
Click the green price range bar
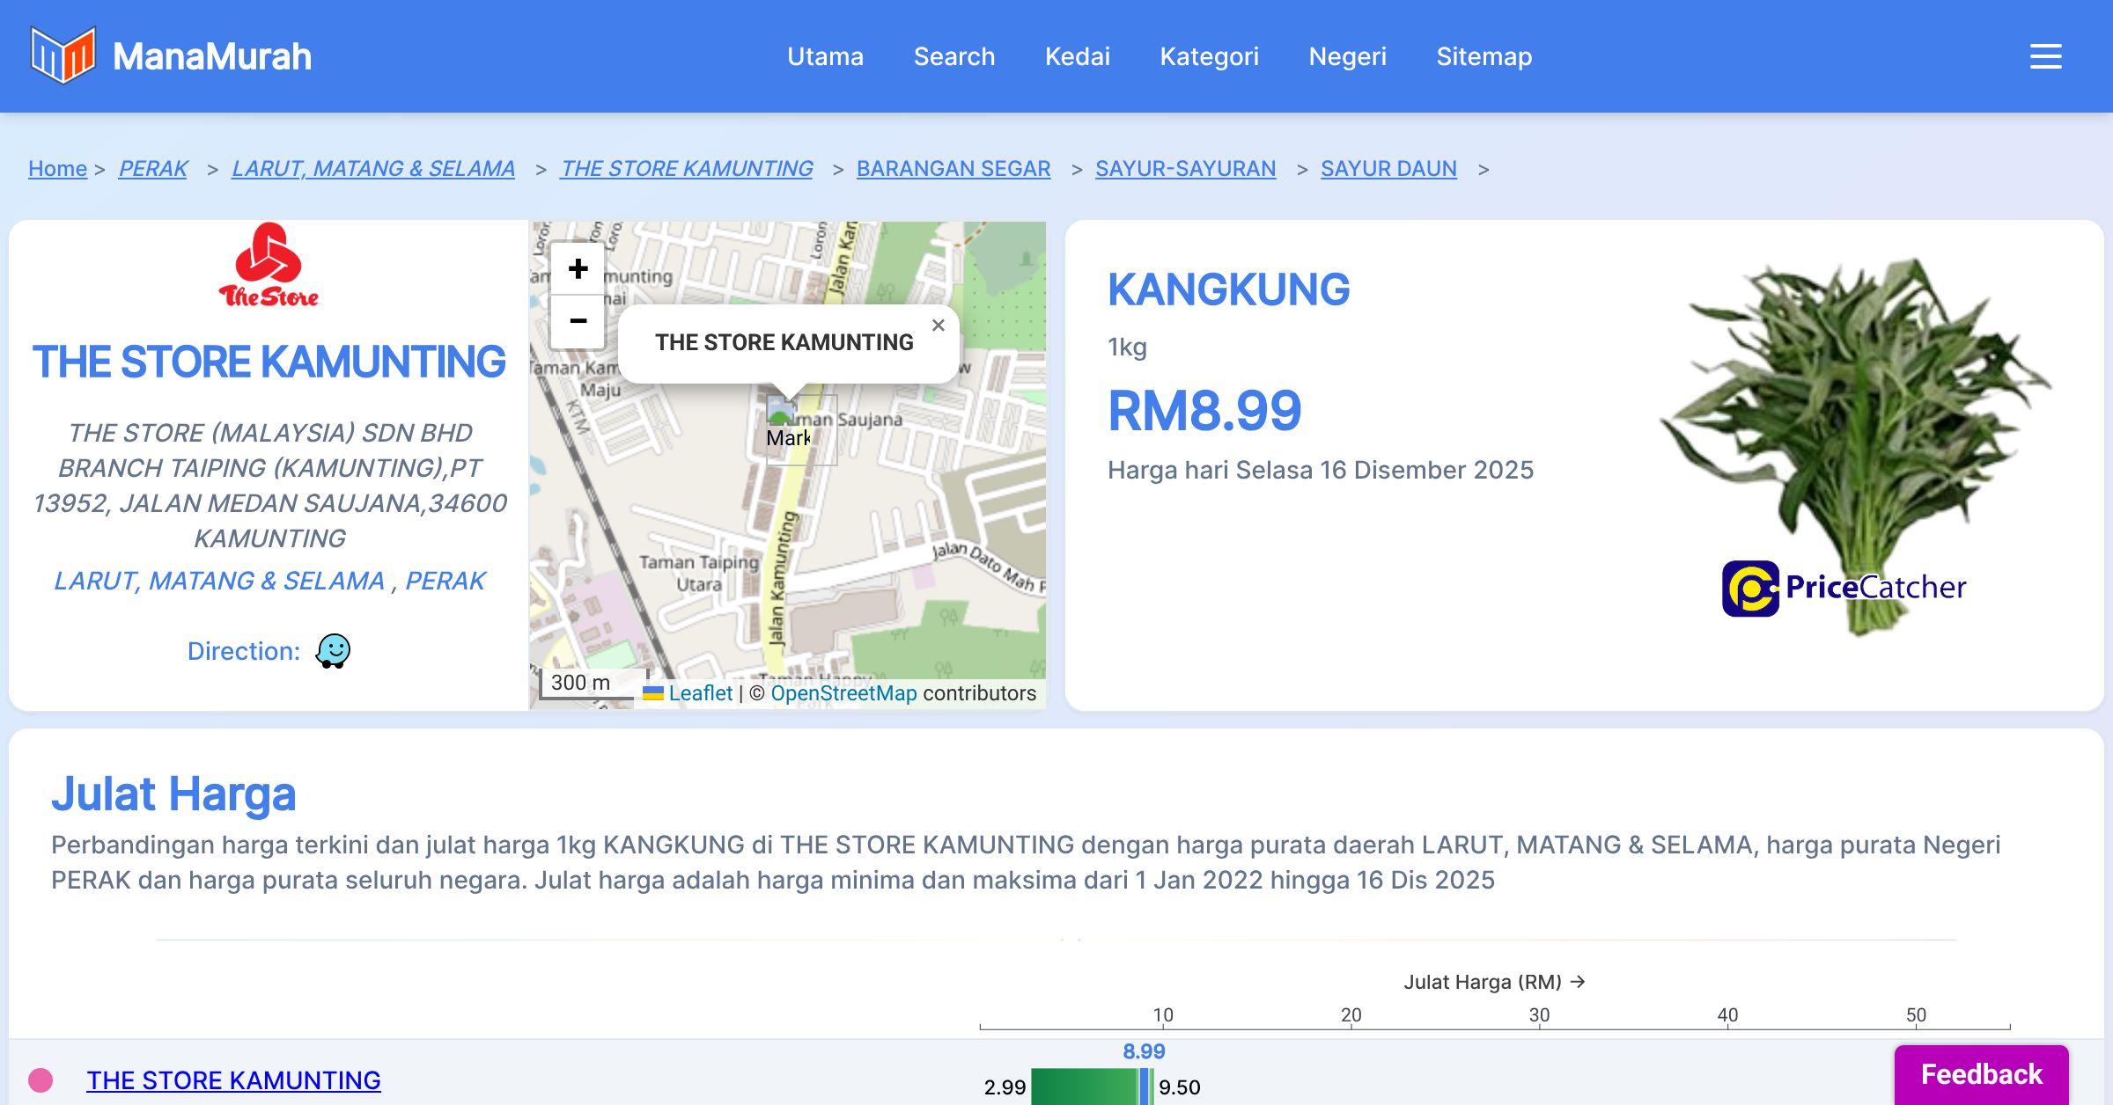[1083, 1087]
